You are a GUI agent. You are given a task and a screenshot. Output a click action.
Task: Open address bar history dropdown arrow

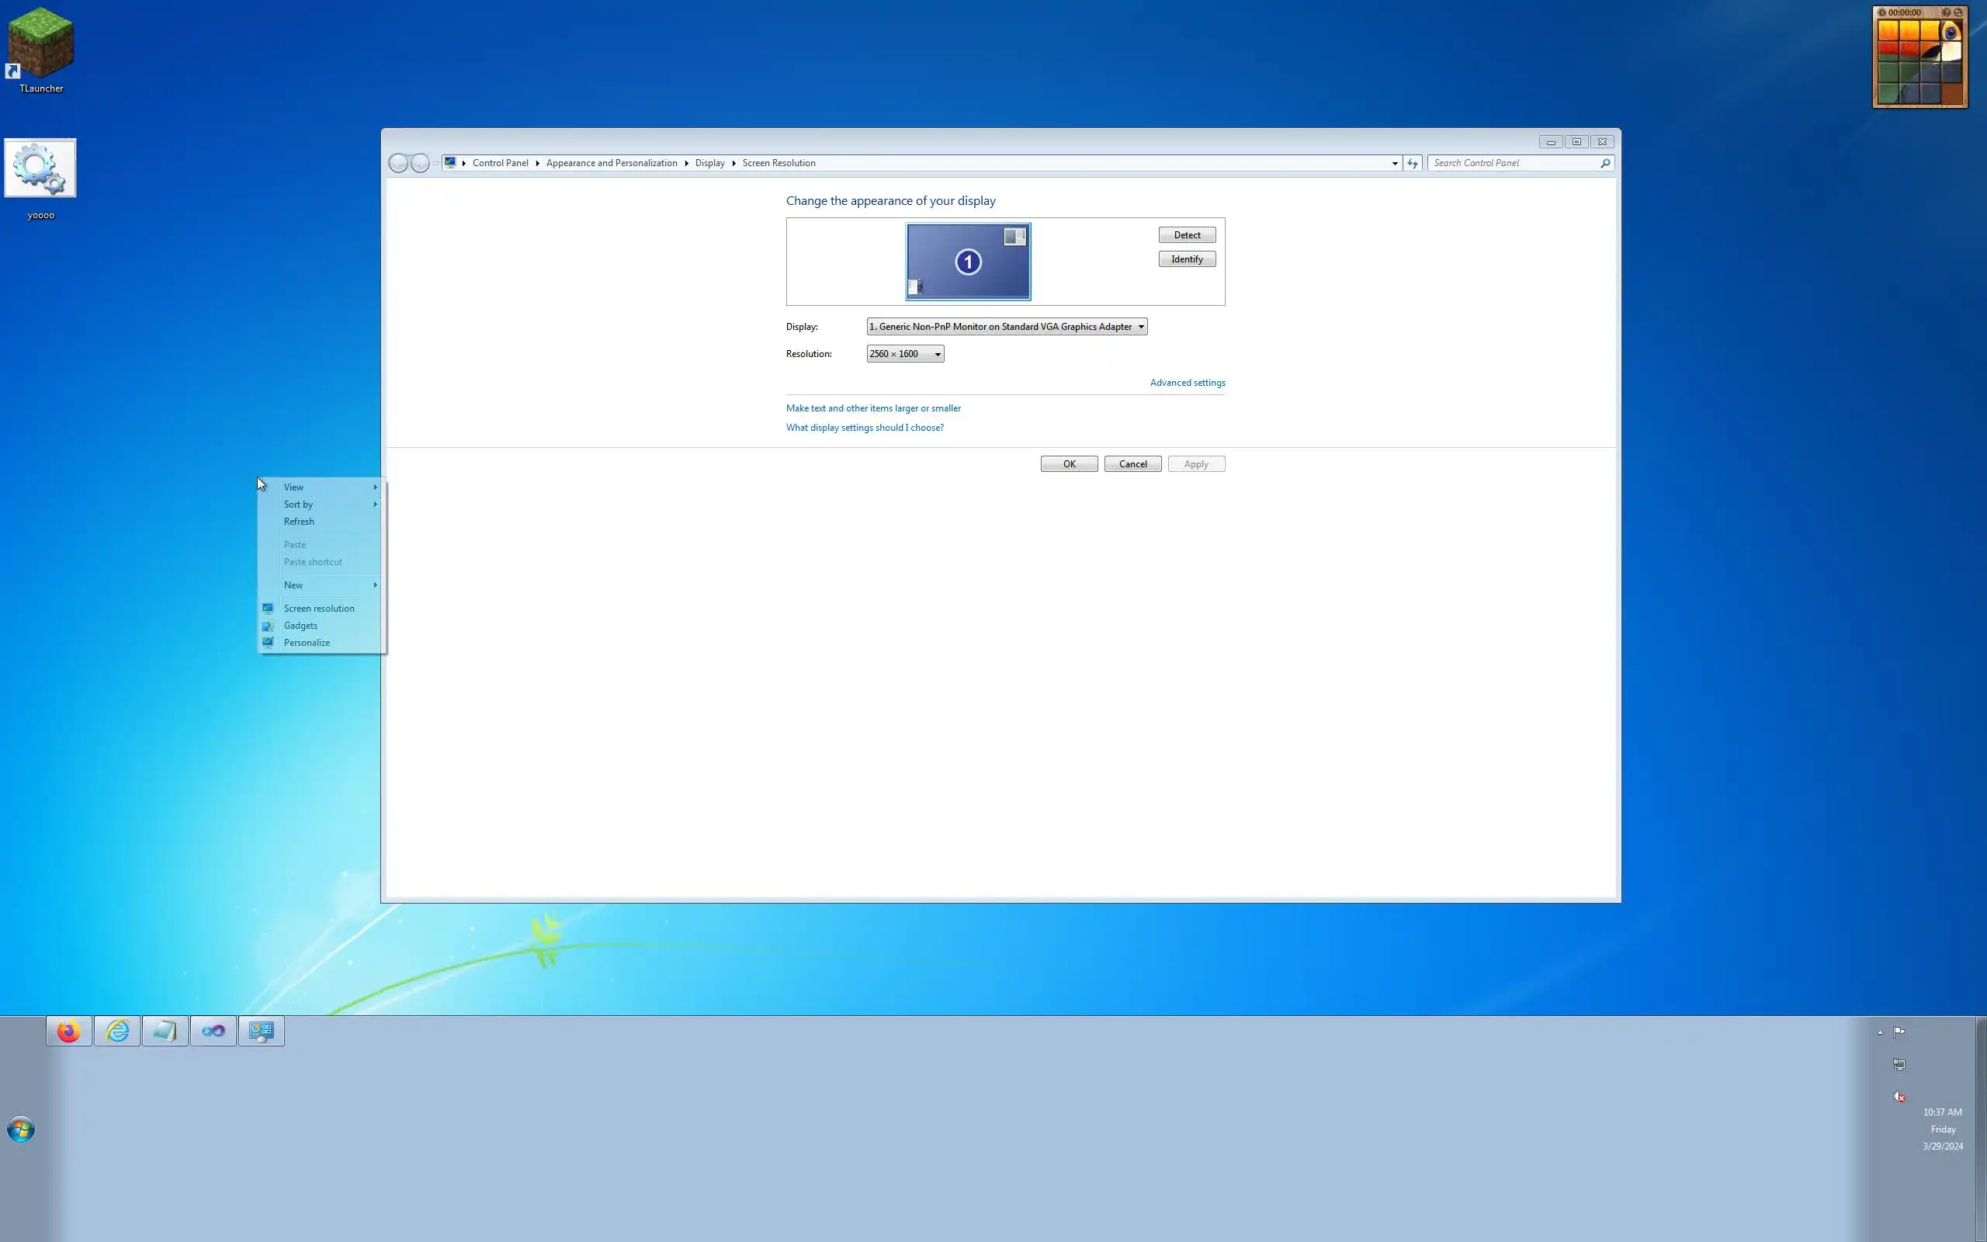point(1394,164)
